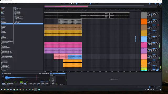The width and height of the screenshot is (168, 94).
Task: Expand the Delay & Loop folder
Action: click(15, 9)
